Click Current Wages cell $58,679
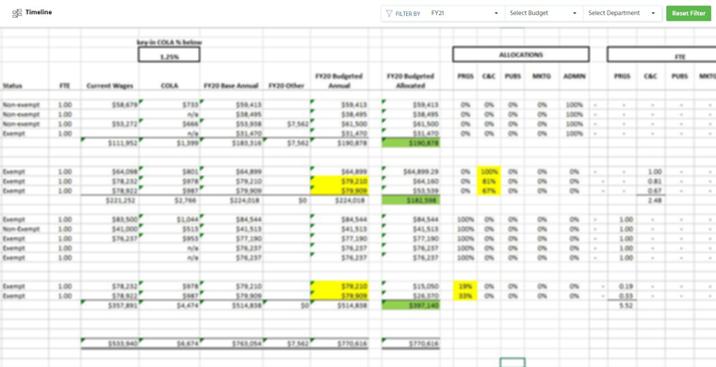 point(110,104)
